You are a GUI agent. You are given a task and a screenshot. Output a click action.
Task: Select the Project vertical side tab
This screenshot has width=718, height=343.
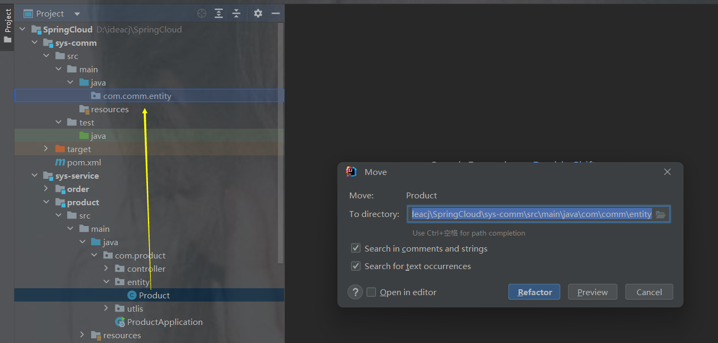(x=7, y=26)
